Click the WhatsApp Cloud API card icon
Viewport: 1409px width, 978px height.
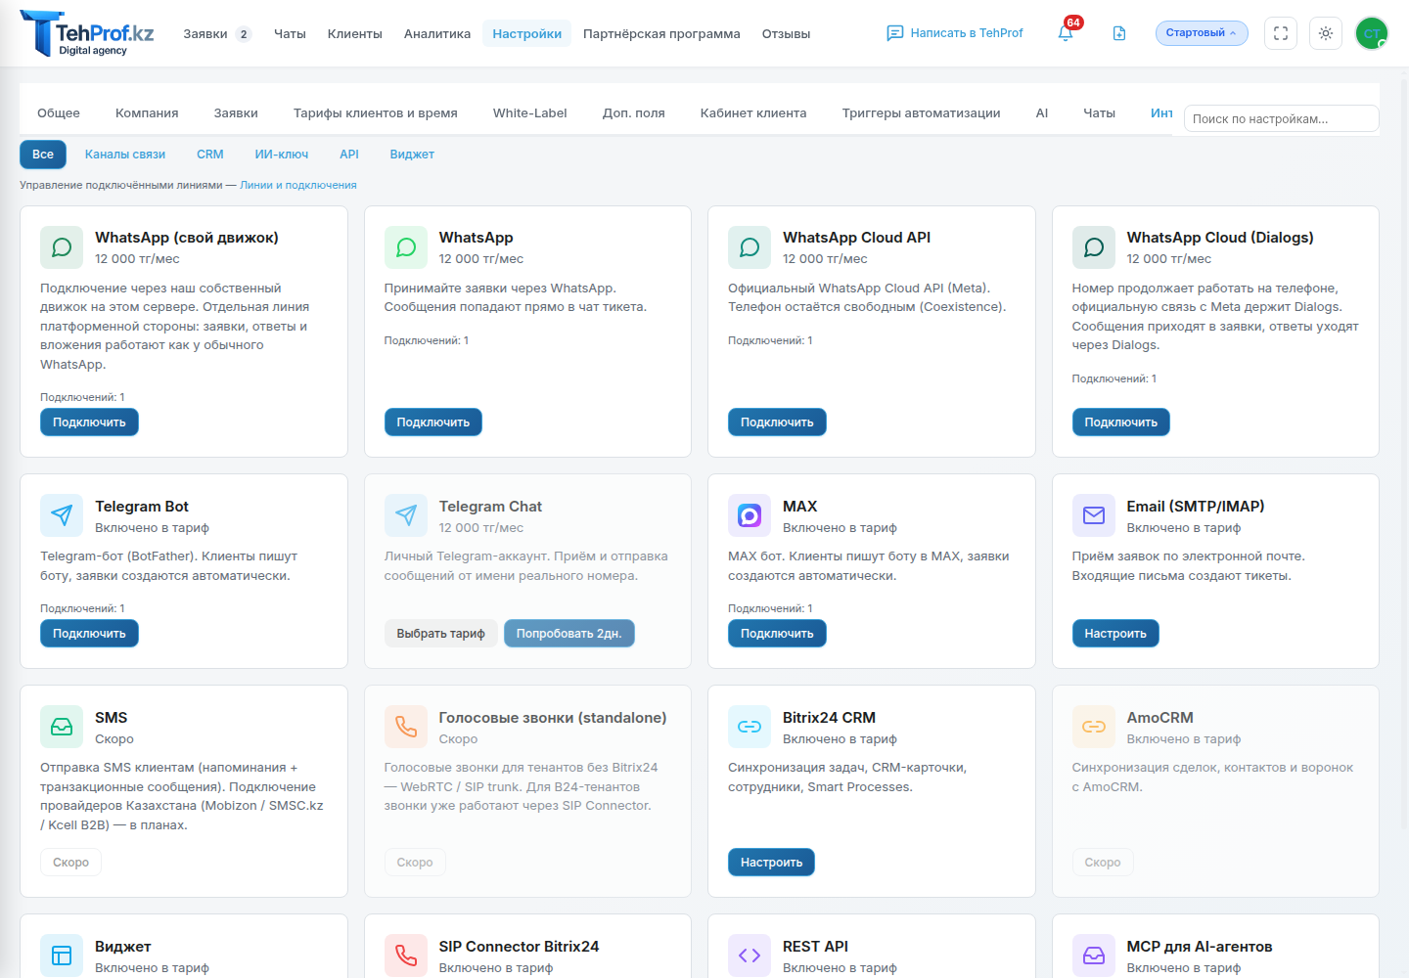pos(750,247)
